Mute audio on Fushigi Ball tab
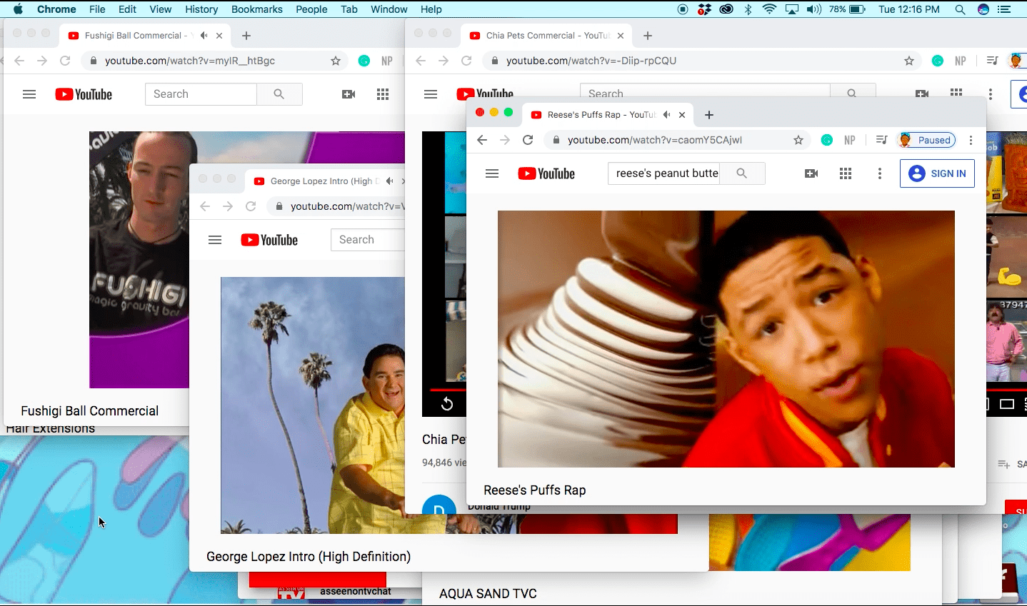1027x606 pixels. click(204, 36)
